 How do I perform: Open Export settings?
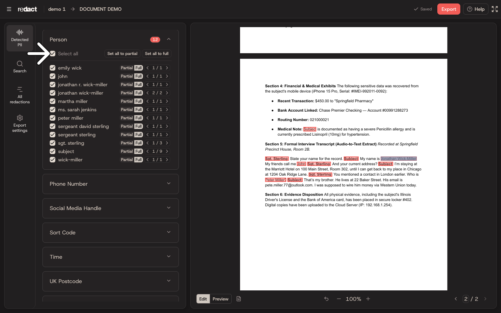click(x=20, y=123)
